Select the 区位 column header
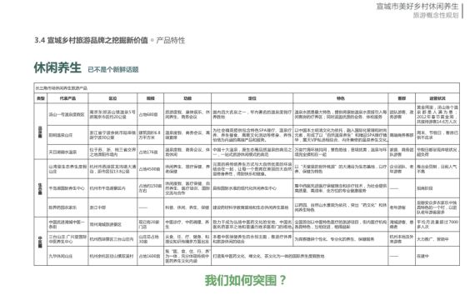Image resolution: width=475 pixels, height=300 pixels. click(112, 98)
